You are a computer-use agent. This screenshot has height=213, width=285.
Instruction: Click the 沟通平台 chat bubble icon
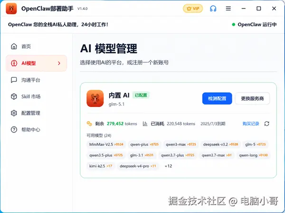click(x=14, y=80)
